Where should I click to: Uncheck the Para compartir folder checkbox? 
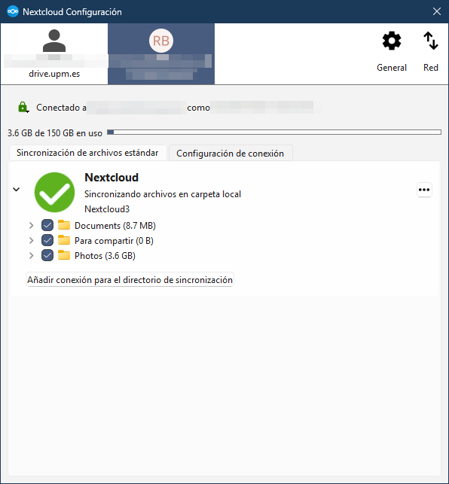tap(47, 240)
